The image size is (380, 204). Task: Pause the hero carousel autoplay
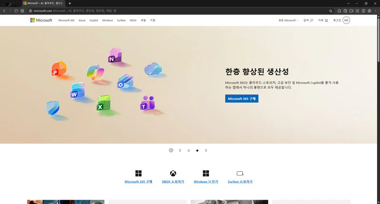171,150
